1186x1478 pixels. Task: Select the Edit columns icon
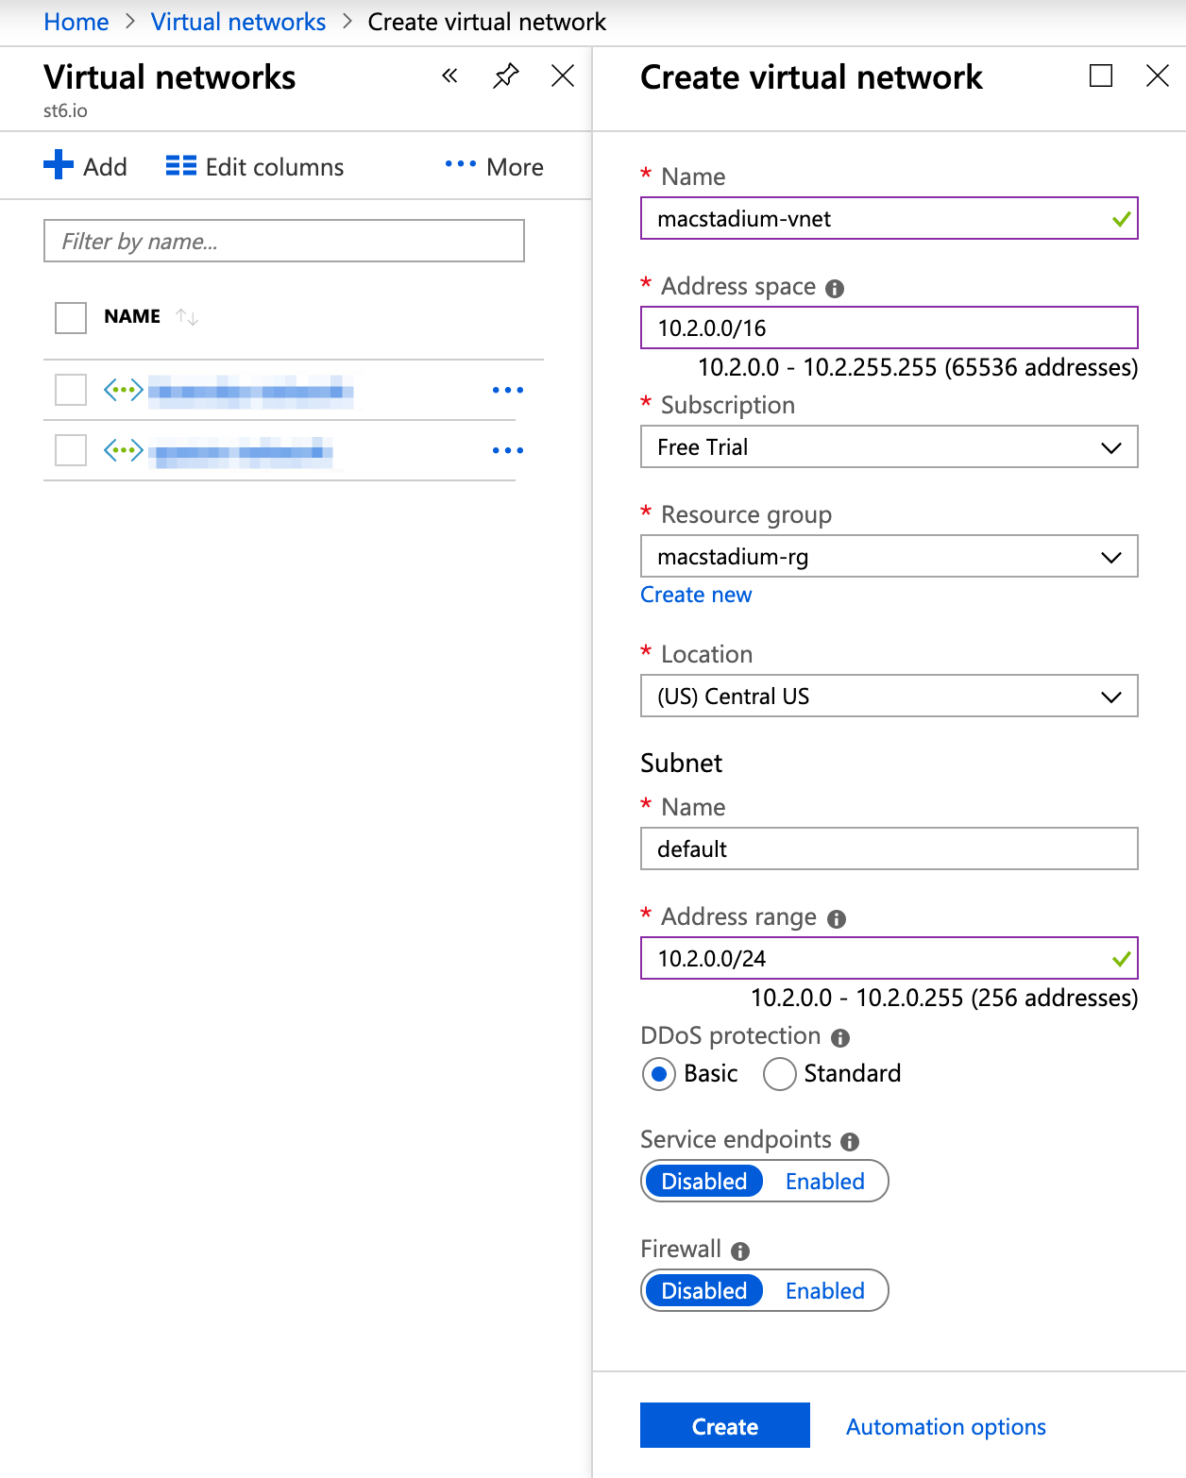pos(180,164)
